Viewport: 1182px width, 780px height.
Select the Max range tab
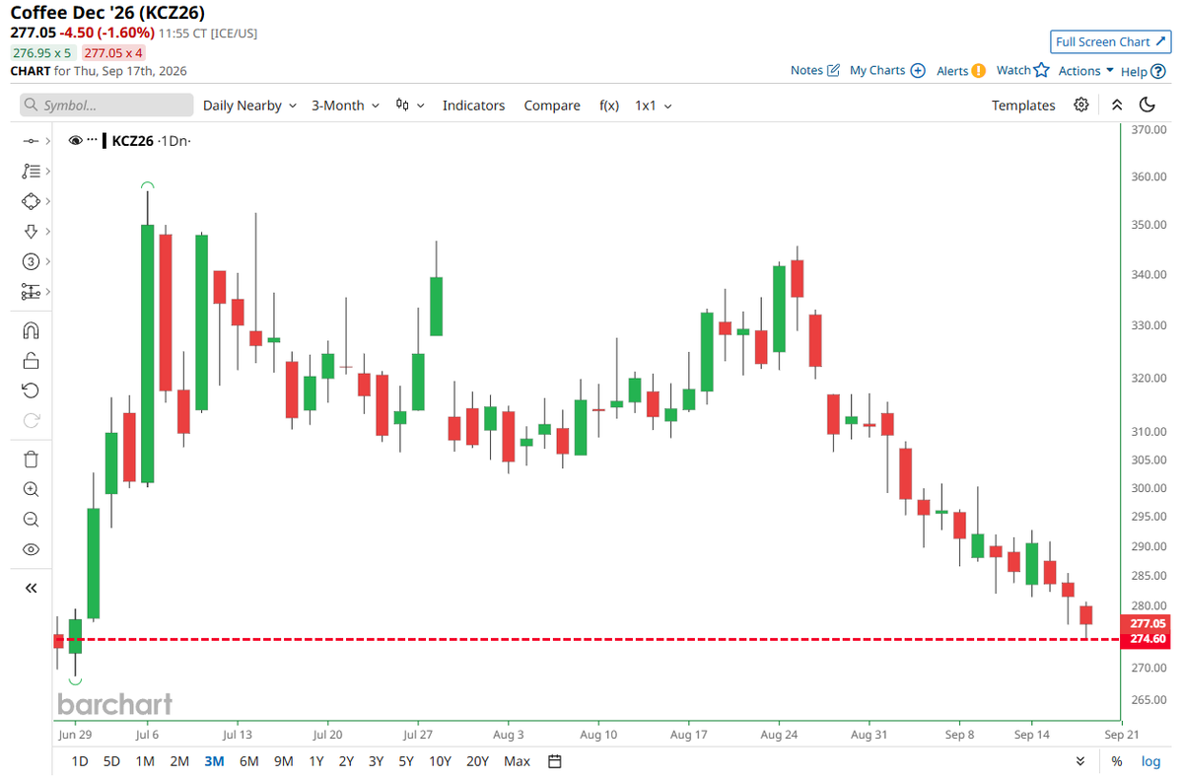[518, 761]
